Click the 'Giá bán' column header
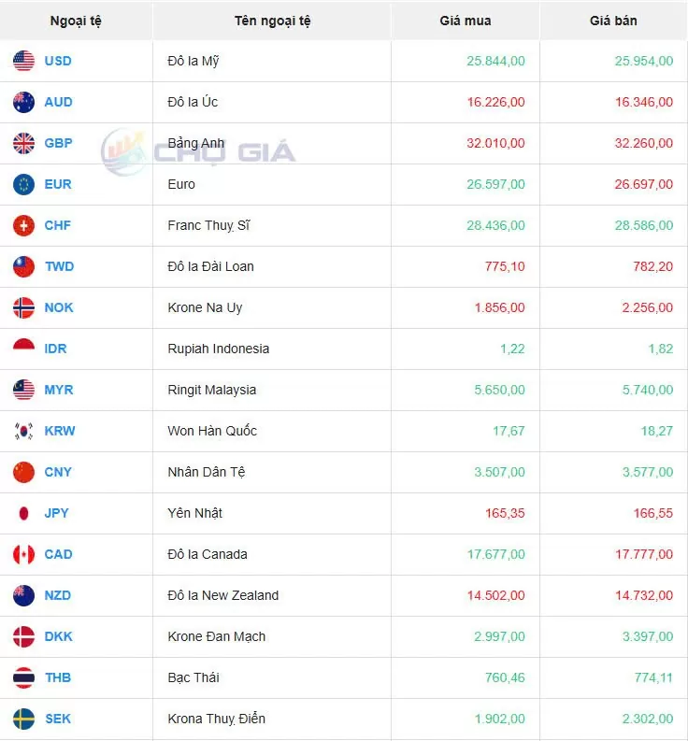Screen dimensions: 688x741 613,21
